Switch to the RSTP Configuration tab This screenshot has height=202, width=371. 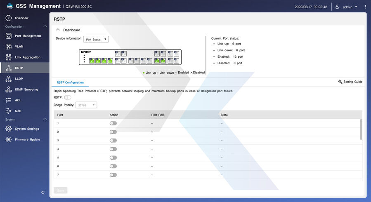coord(70,82)
